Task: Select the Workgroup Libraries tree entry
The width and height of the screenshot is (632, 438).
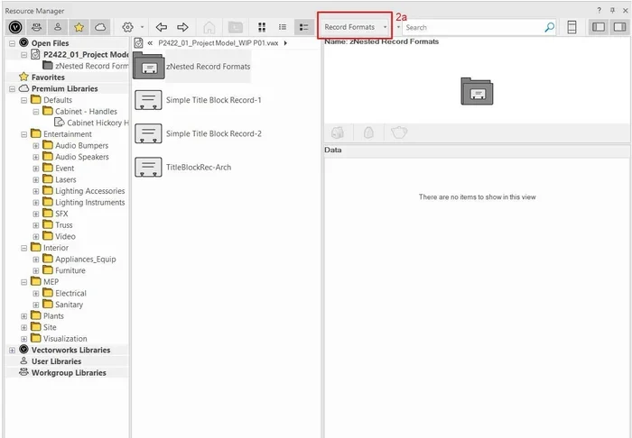Action: coord(68,372)
